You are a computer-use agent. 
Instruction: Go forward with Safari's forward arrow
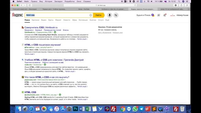(24, 5)
